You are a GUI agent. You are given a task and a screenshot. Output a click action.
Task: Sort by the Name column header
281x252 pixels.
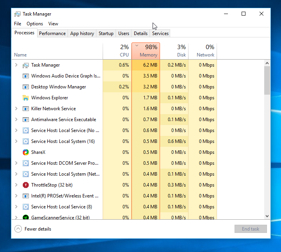tap(57, 51)
